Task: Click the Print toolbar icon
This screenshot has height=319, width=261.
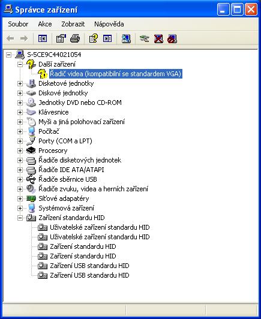Action: click(75, 38)
